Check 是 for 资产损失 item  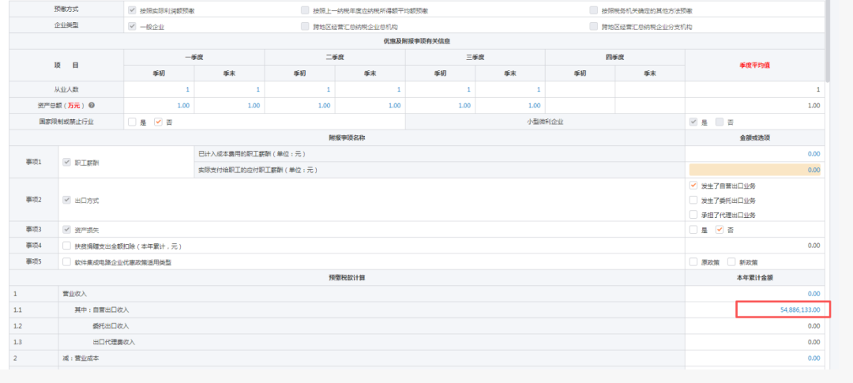coord(693,230)
